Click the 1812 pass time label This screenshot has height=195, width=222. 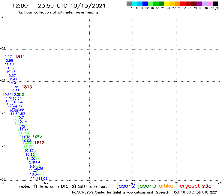(x=40, y=143)
